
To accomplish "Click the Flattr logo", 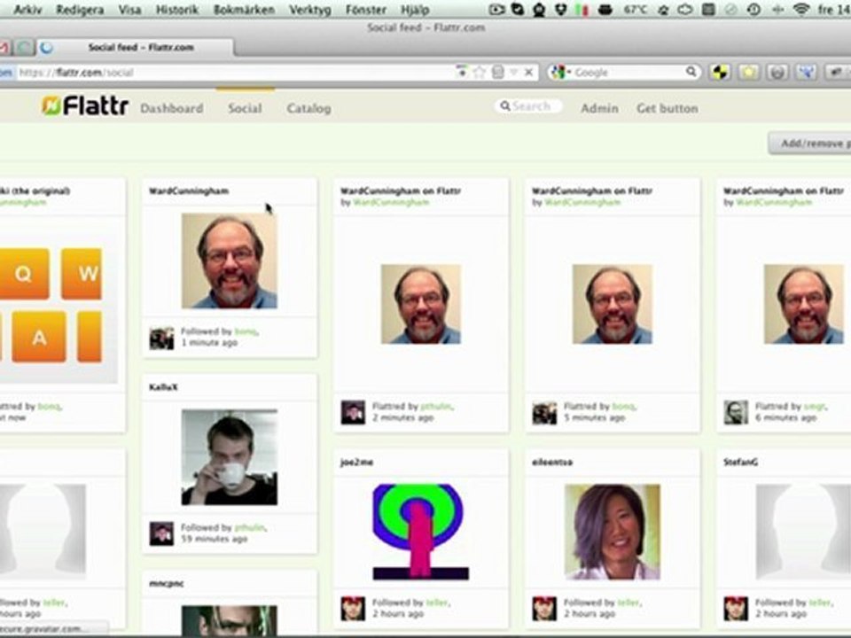I will coord(85,105).
